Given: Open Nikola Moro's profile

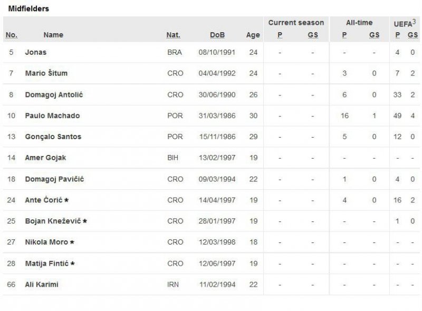Looking at the screenshot, I should (x=46, y=242).
